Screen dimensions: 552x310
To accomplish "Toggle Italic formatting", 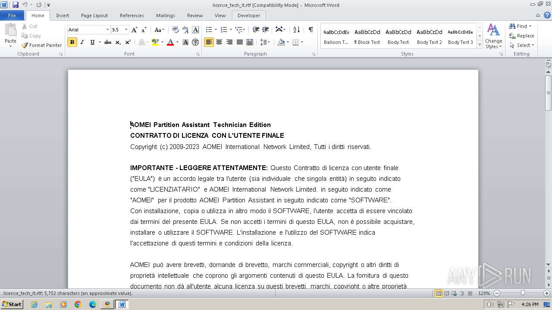I will pos(82,42).
